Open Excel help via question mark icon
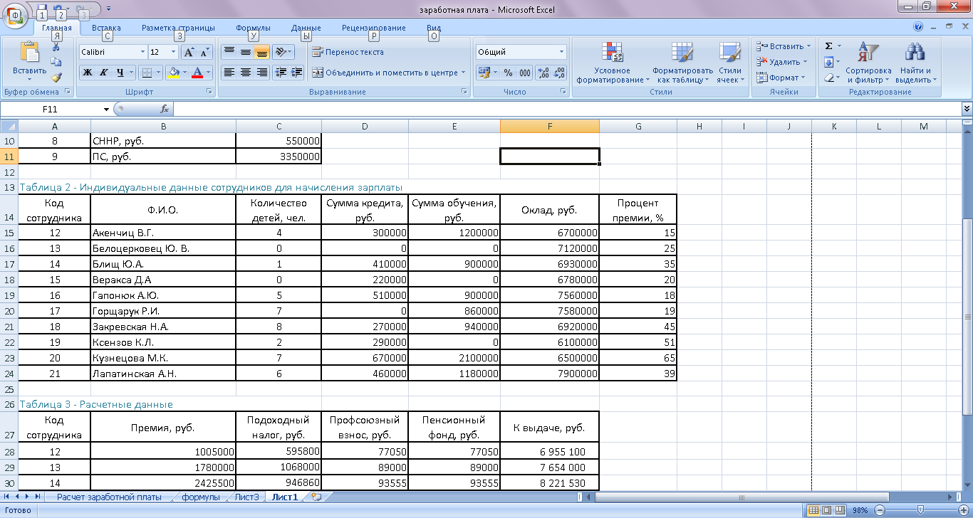 point(917,27)
